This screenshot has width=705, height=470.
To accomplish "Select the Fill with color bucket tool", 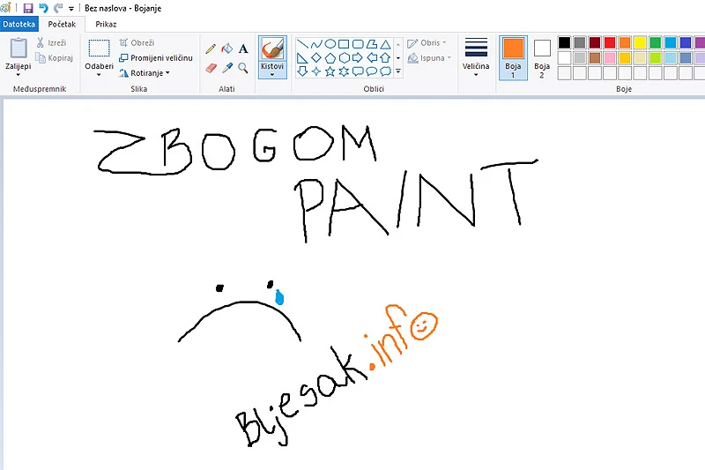I will (227, 48).
